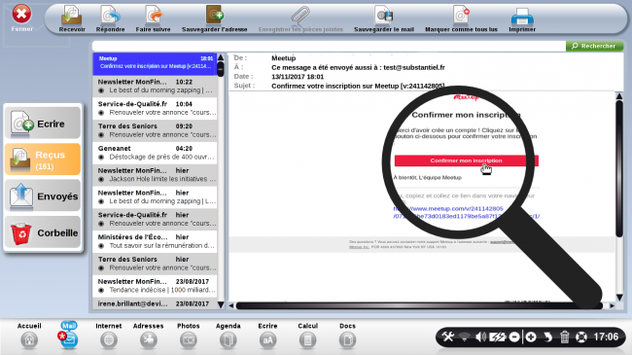Click the Rechercher search button

(594, 46)
